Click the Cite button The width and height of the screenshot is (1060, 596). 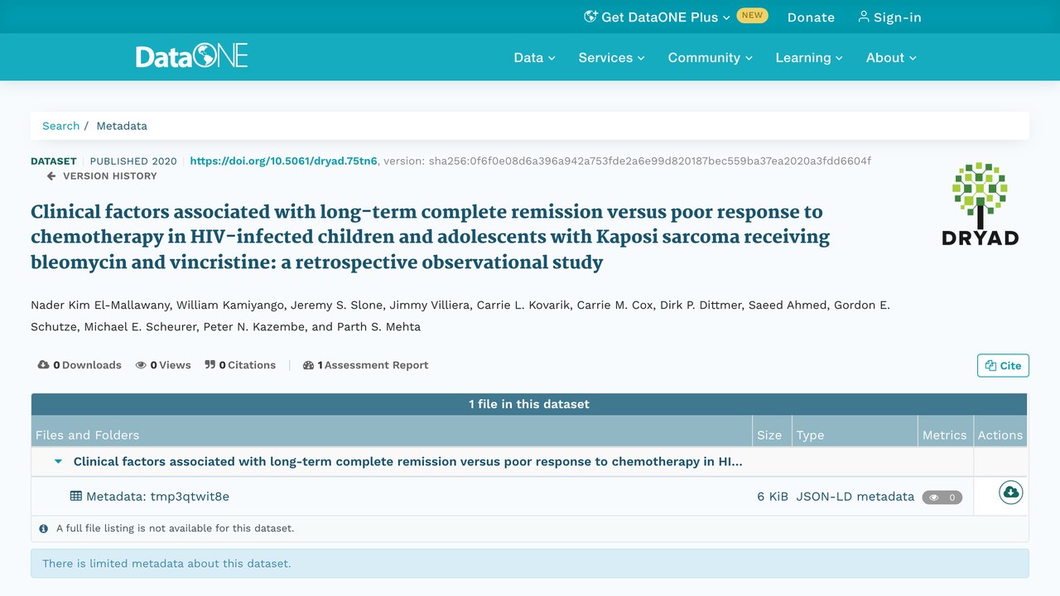1003,365
